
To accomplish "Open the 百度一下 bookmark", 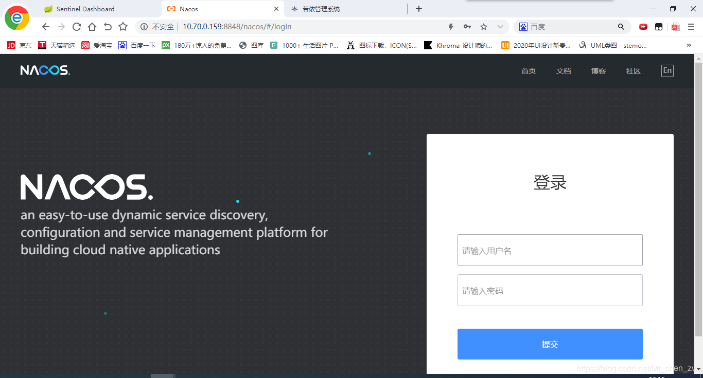I will click(137, 45).
